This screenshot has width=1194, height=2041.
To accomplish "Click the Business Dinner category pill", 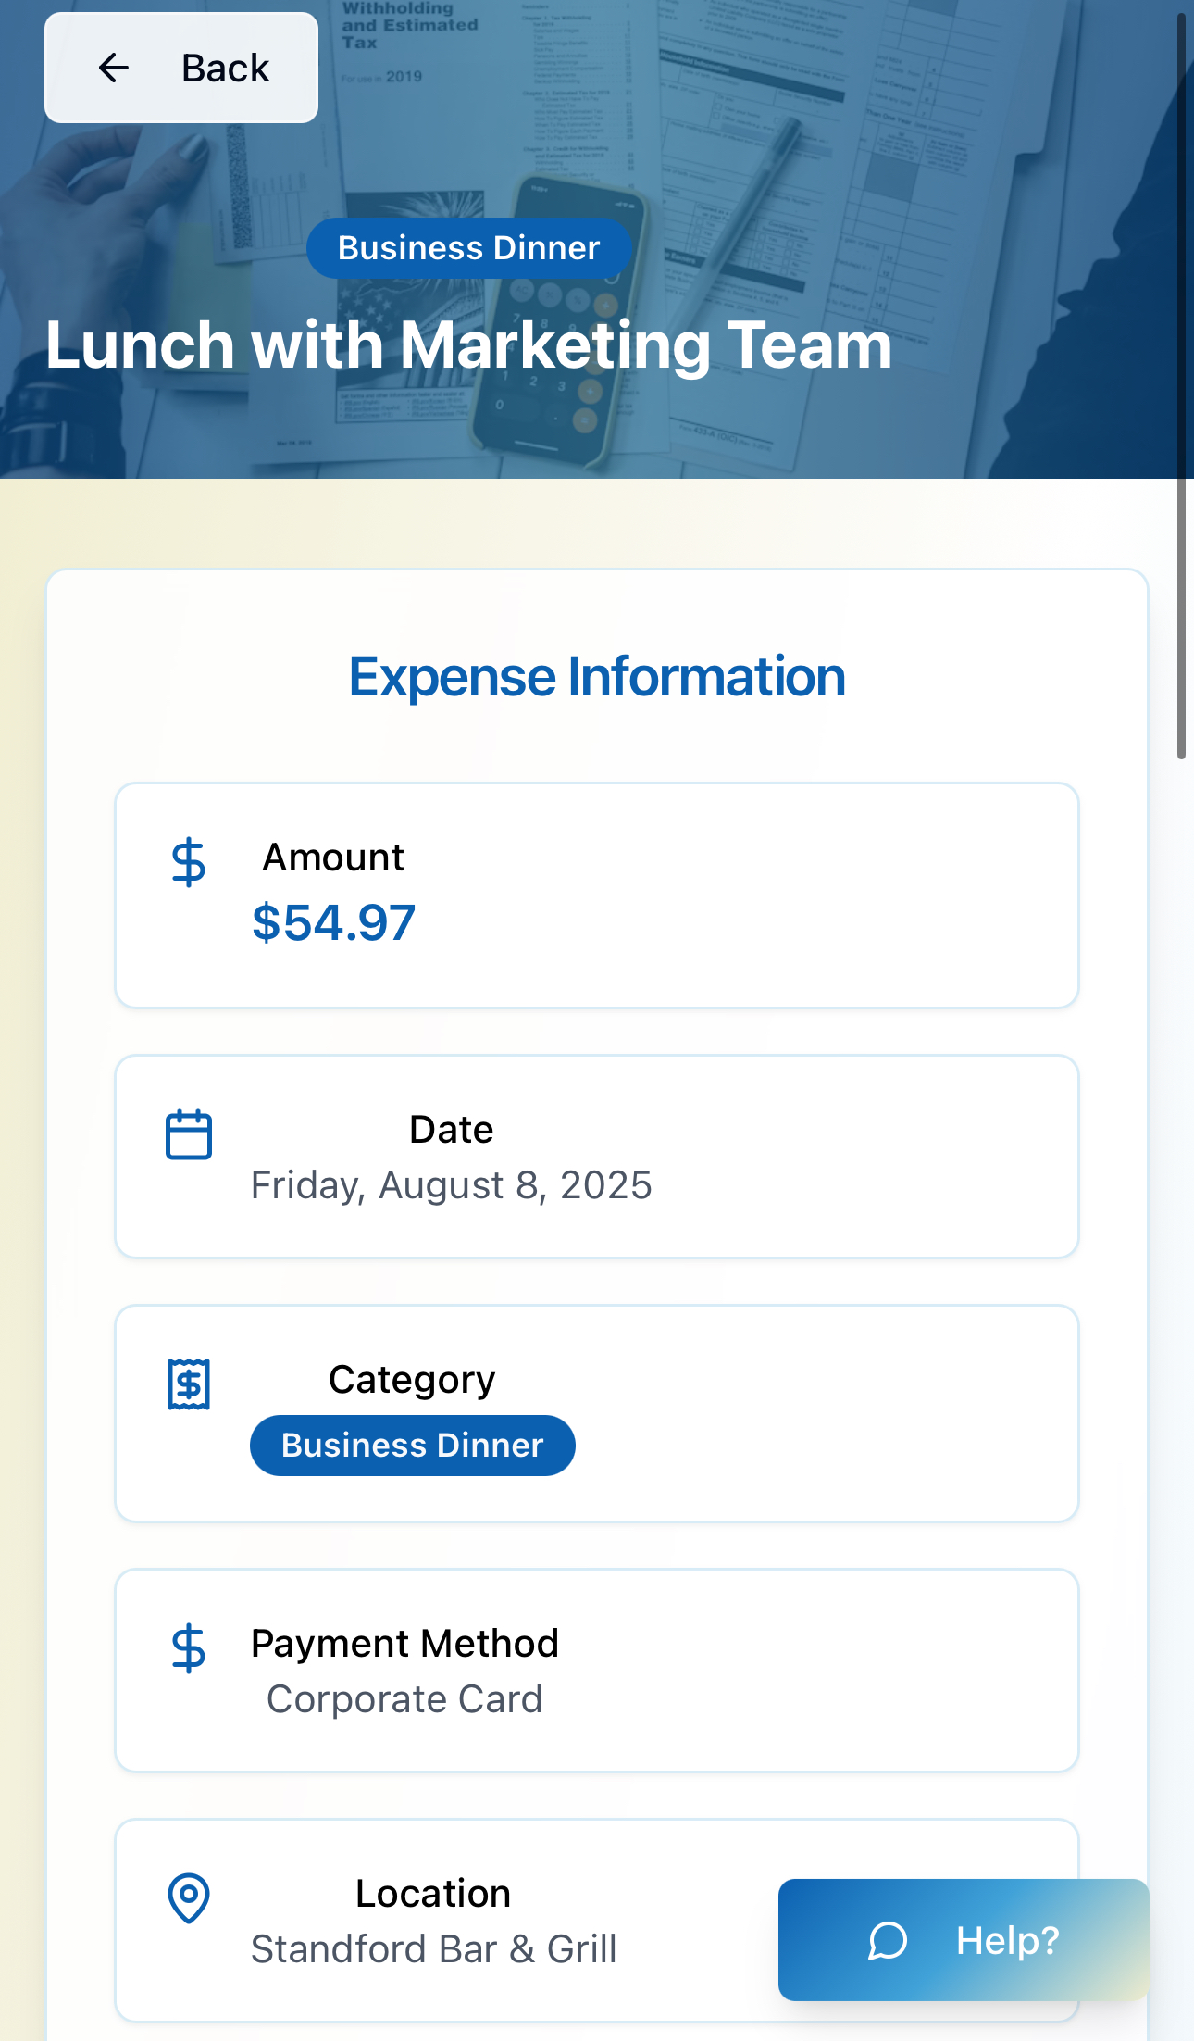I will [412, 1446].
